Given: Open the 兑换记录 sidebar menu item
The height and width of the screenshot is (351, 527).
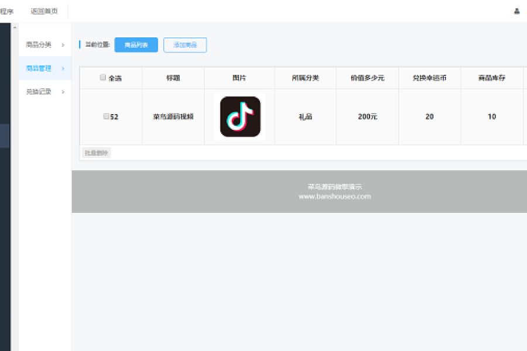Looking at the screenshot, I should [x=45, y=92].
